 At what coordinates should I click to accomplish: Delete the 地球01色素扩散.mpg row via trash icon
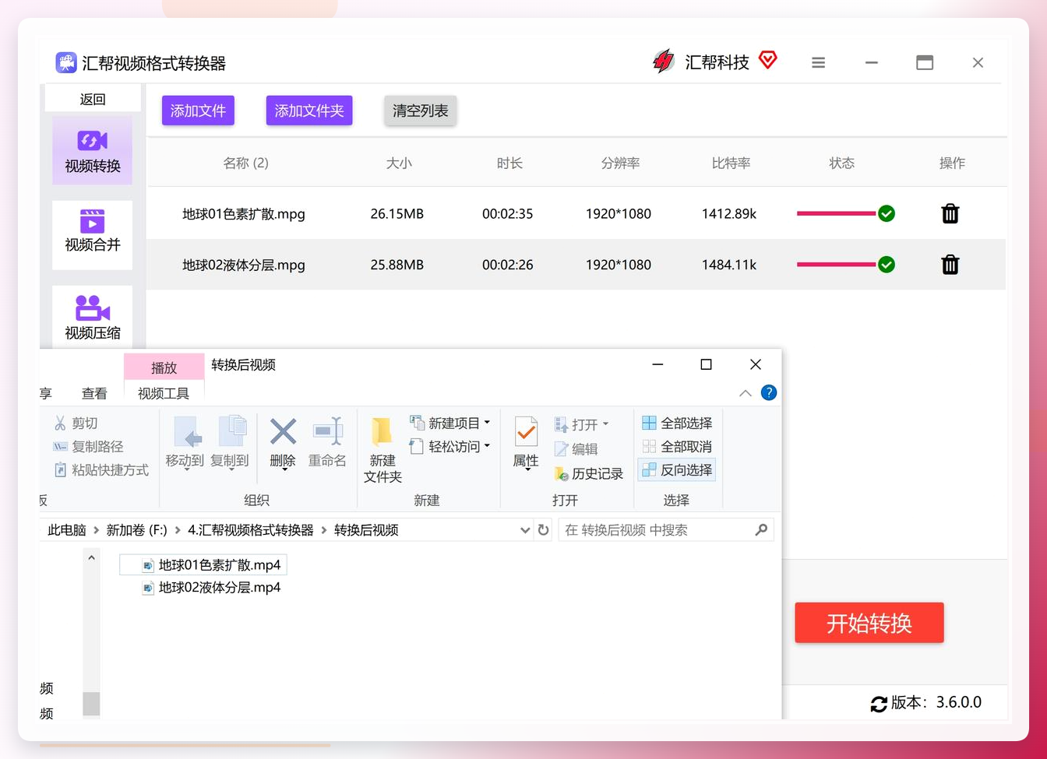click(x=950, y=213)
